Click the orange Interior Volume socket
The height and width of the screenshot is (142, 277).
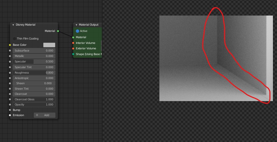click(x=73, y=43)
